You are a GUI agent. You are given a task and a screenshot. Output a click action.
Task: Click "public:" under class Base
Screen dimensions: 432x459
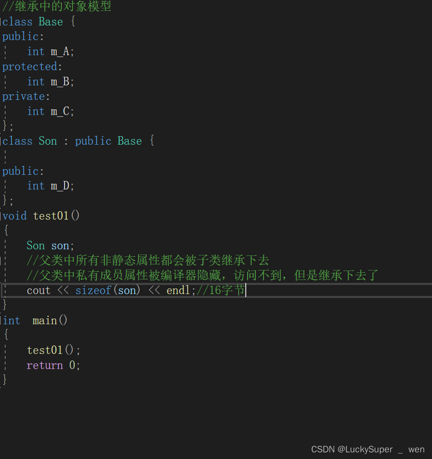(x=23, y=37)
